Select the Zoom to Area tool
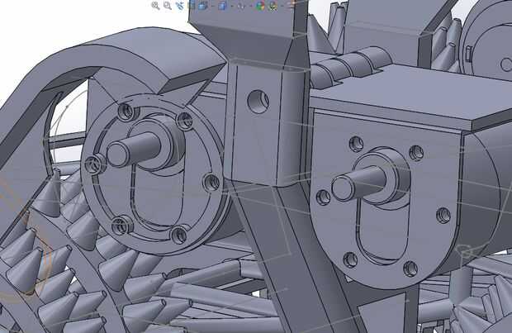512x333 pixels. 168,5
